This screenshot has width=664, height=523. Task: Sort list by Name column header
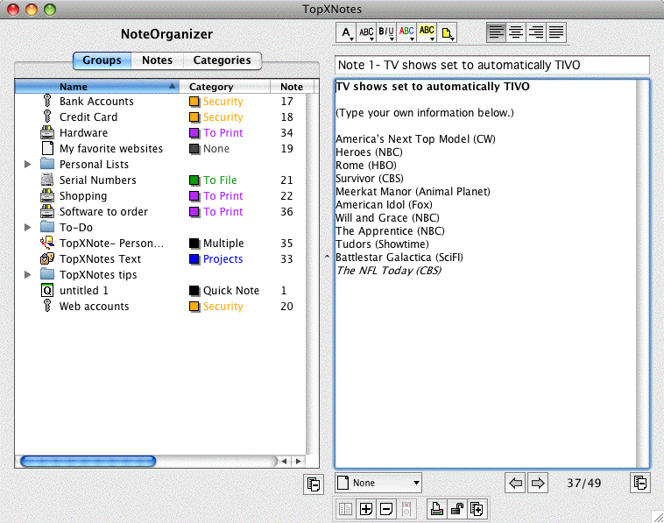pyautogui.click(x=97, y=87)
